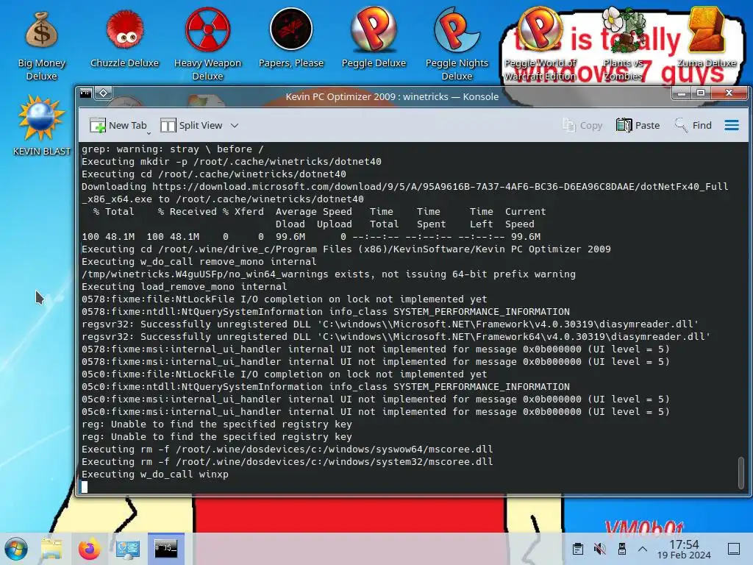
Task: Open the Big Money Deluxe desktop icon
Action: coord(41,46)
